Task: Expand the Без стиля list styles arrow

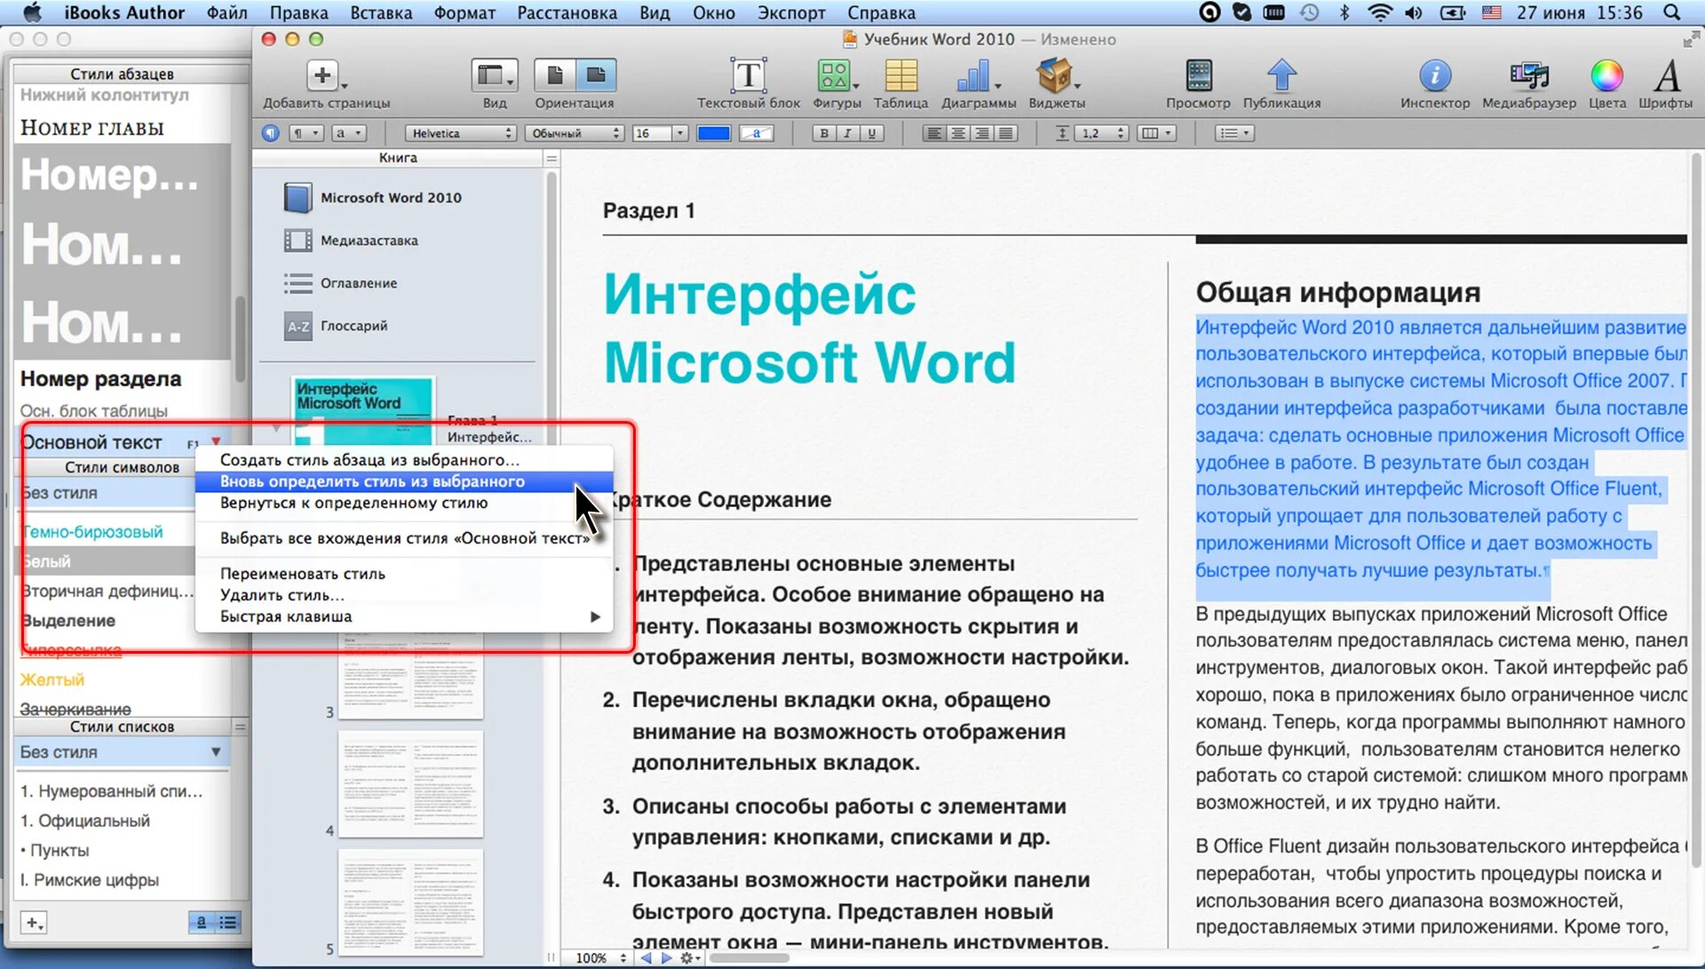Action: [216, 752]
